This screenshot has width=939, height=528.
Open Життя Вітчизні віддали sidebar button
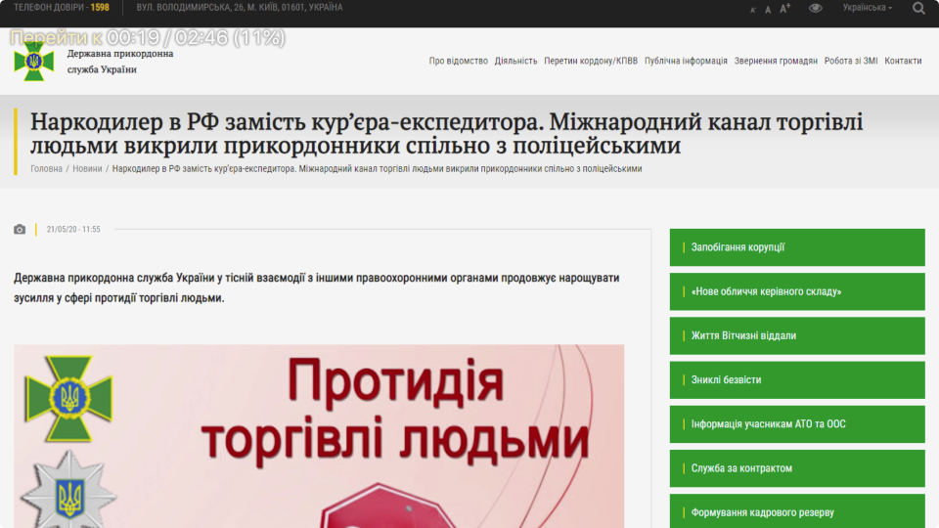[x=797, y=335]
